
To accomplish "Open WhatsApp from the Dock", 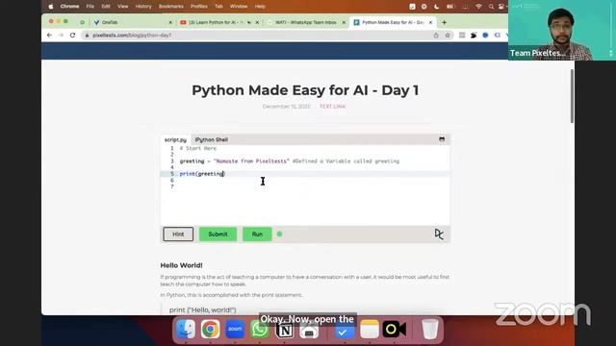I will click(260, 330).
